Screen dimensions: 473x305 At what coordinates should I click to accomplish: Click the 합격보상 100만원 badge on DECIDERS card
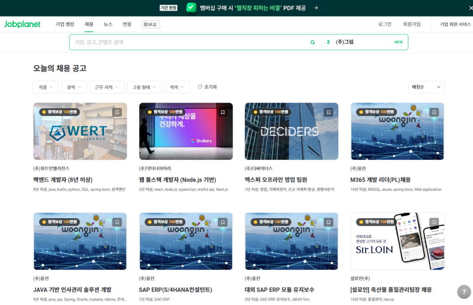(x=271, y=112)
